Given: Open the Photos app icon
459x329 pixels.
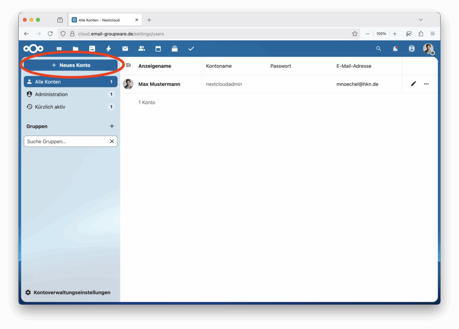Looking at the screenshot, I should point(92,48).
